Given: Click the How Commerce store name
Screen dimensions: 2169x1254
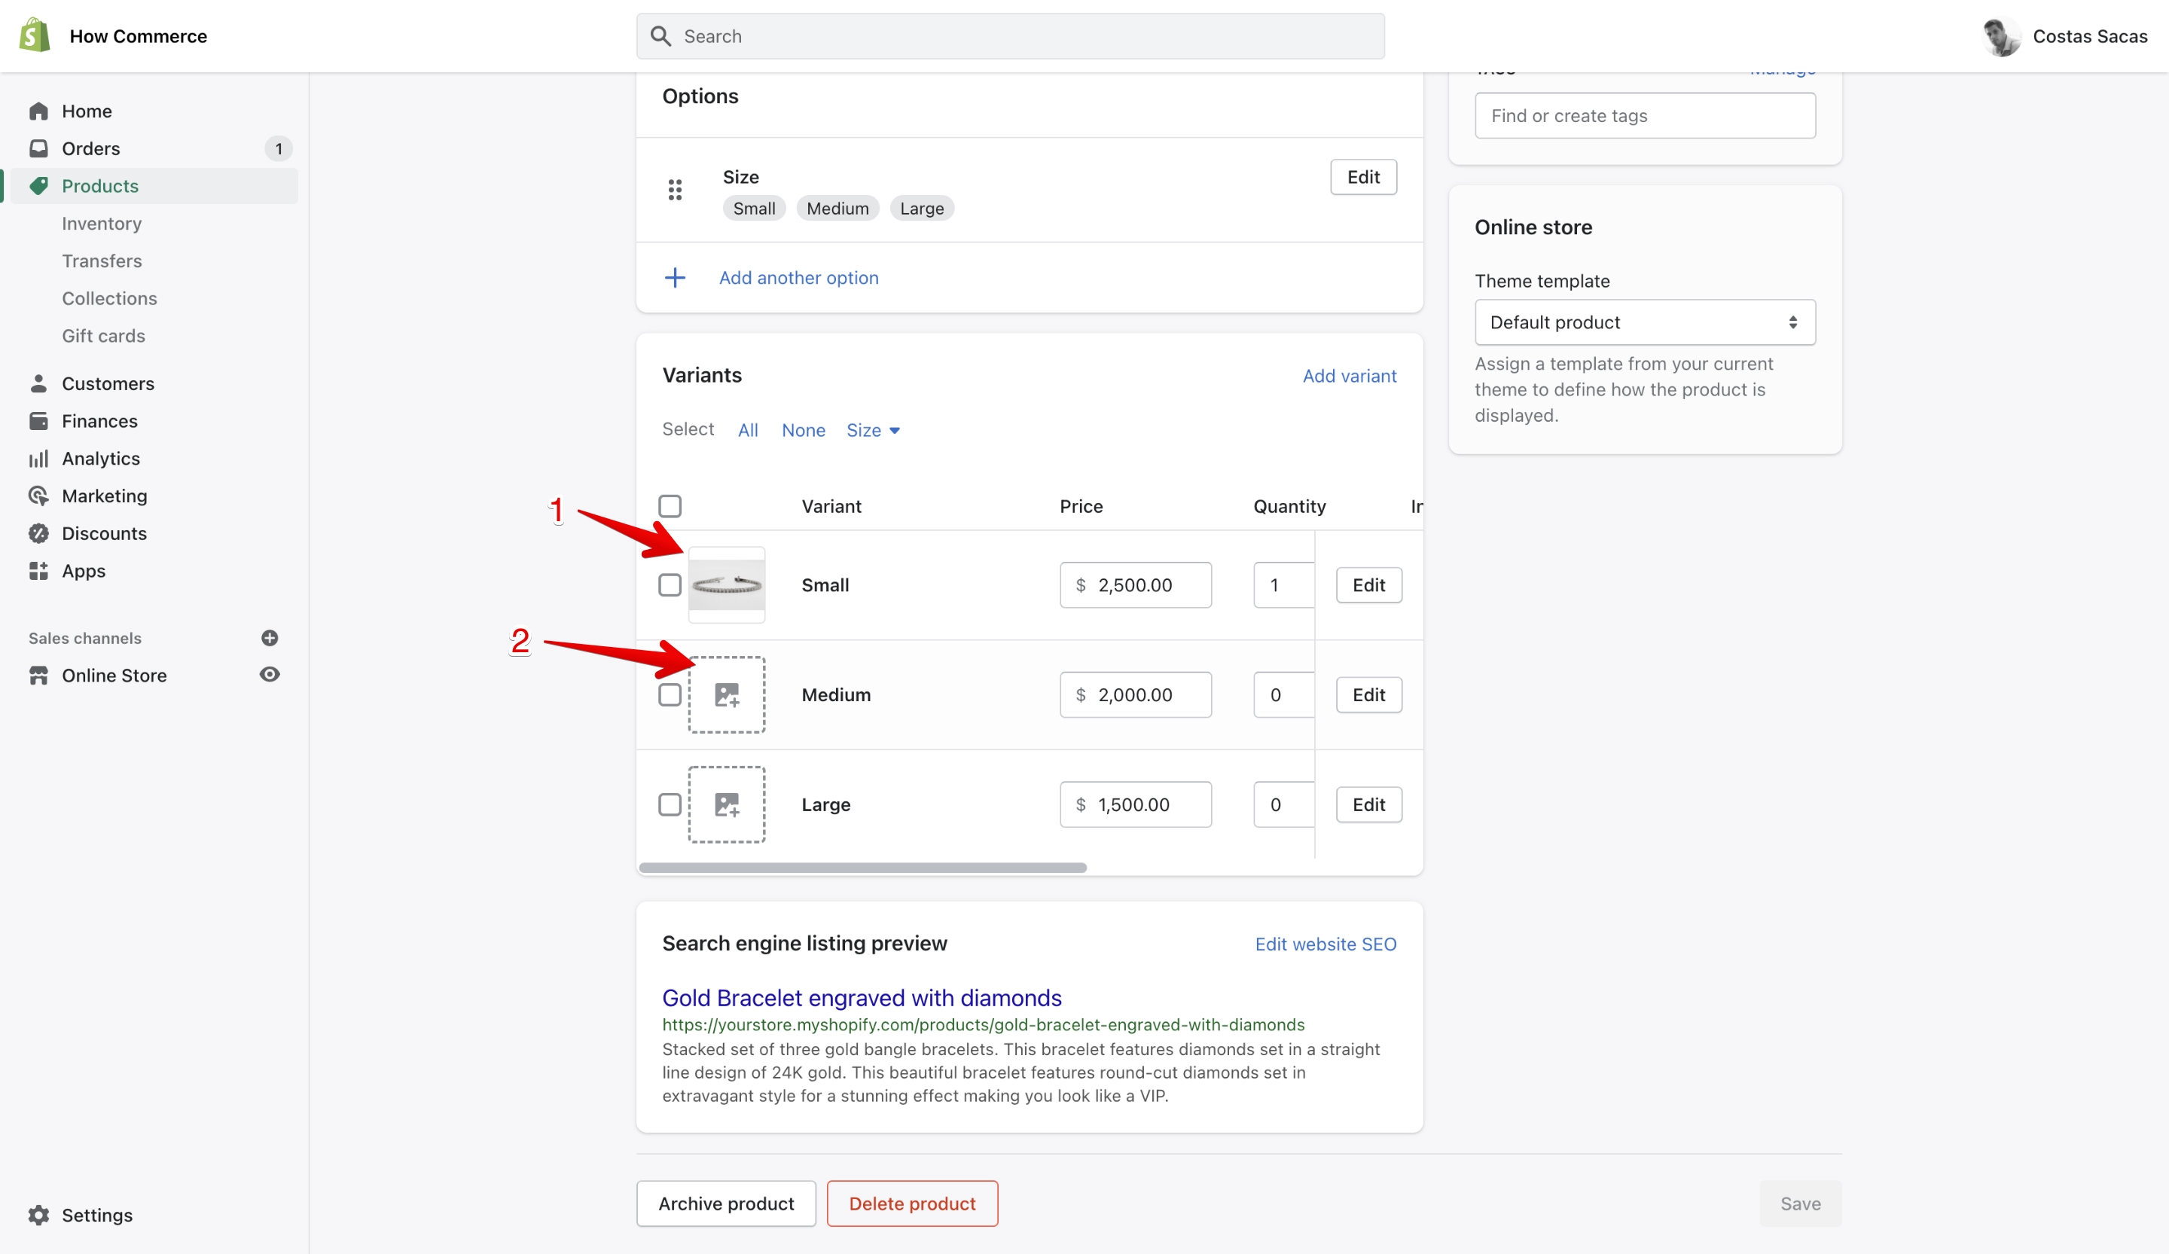Looking at the screenshot, I should (x=139, y=36).
